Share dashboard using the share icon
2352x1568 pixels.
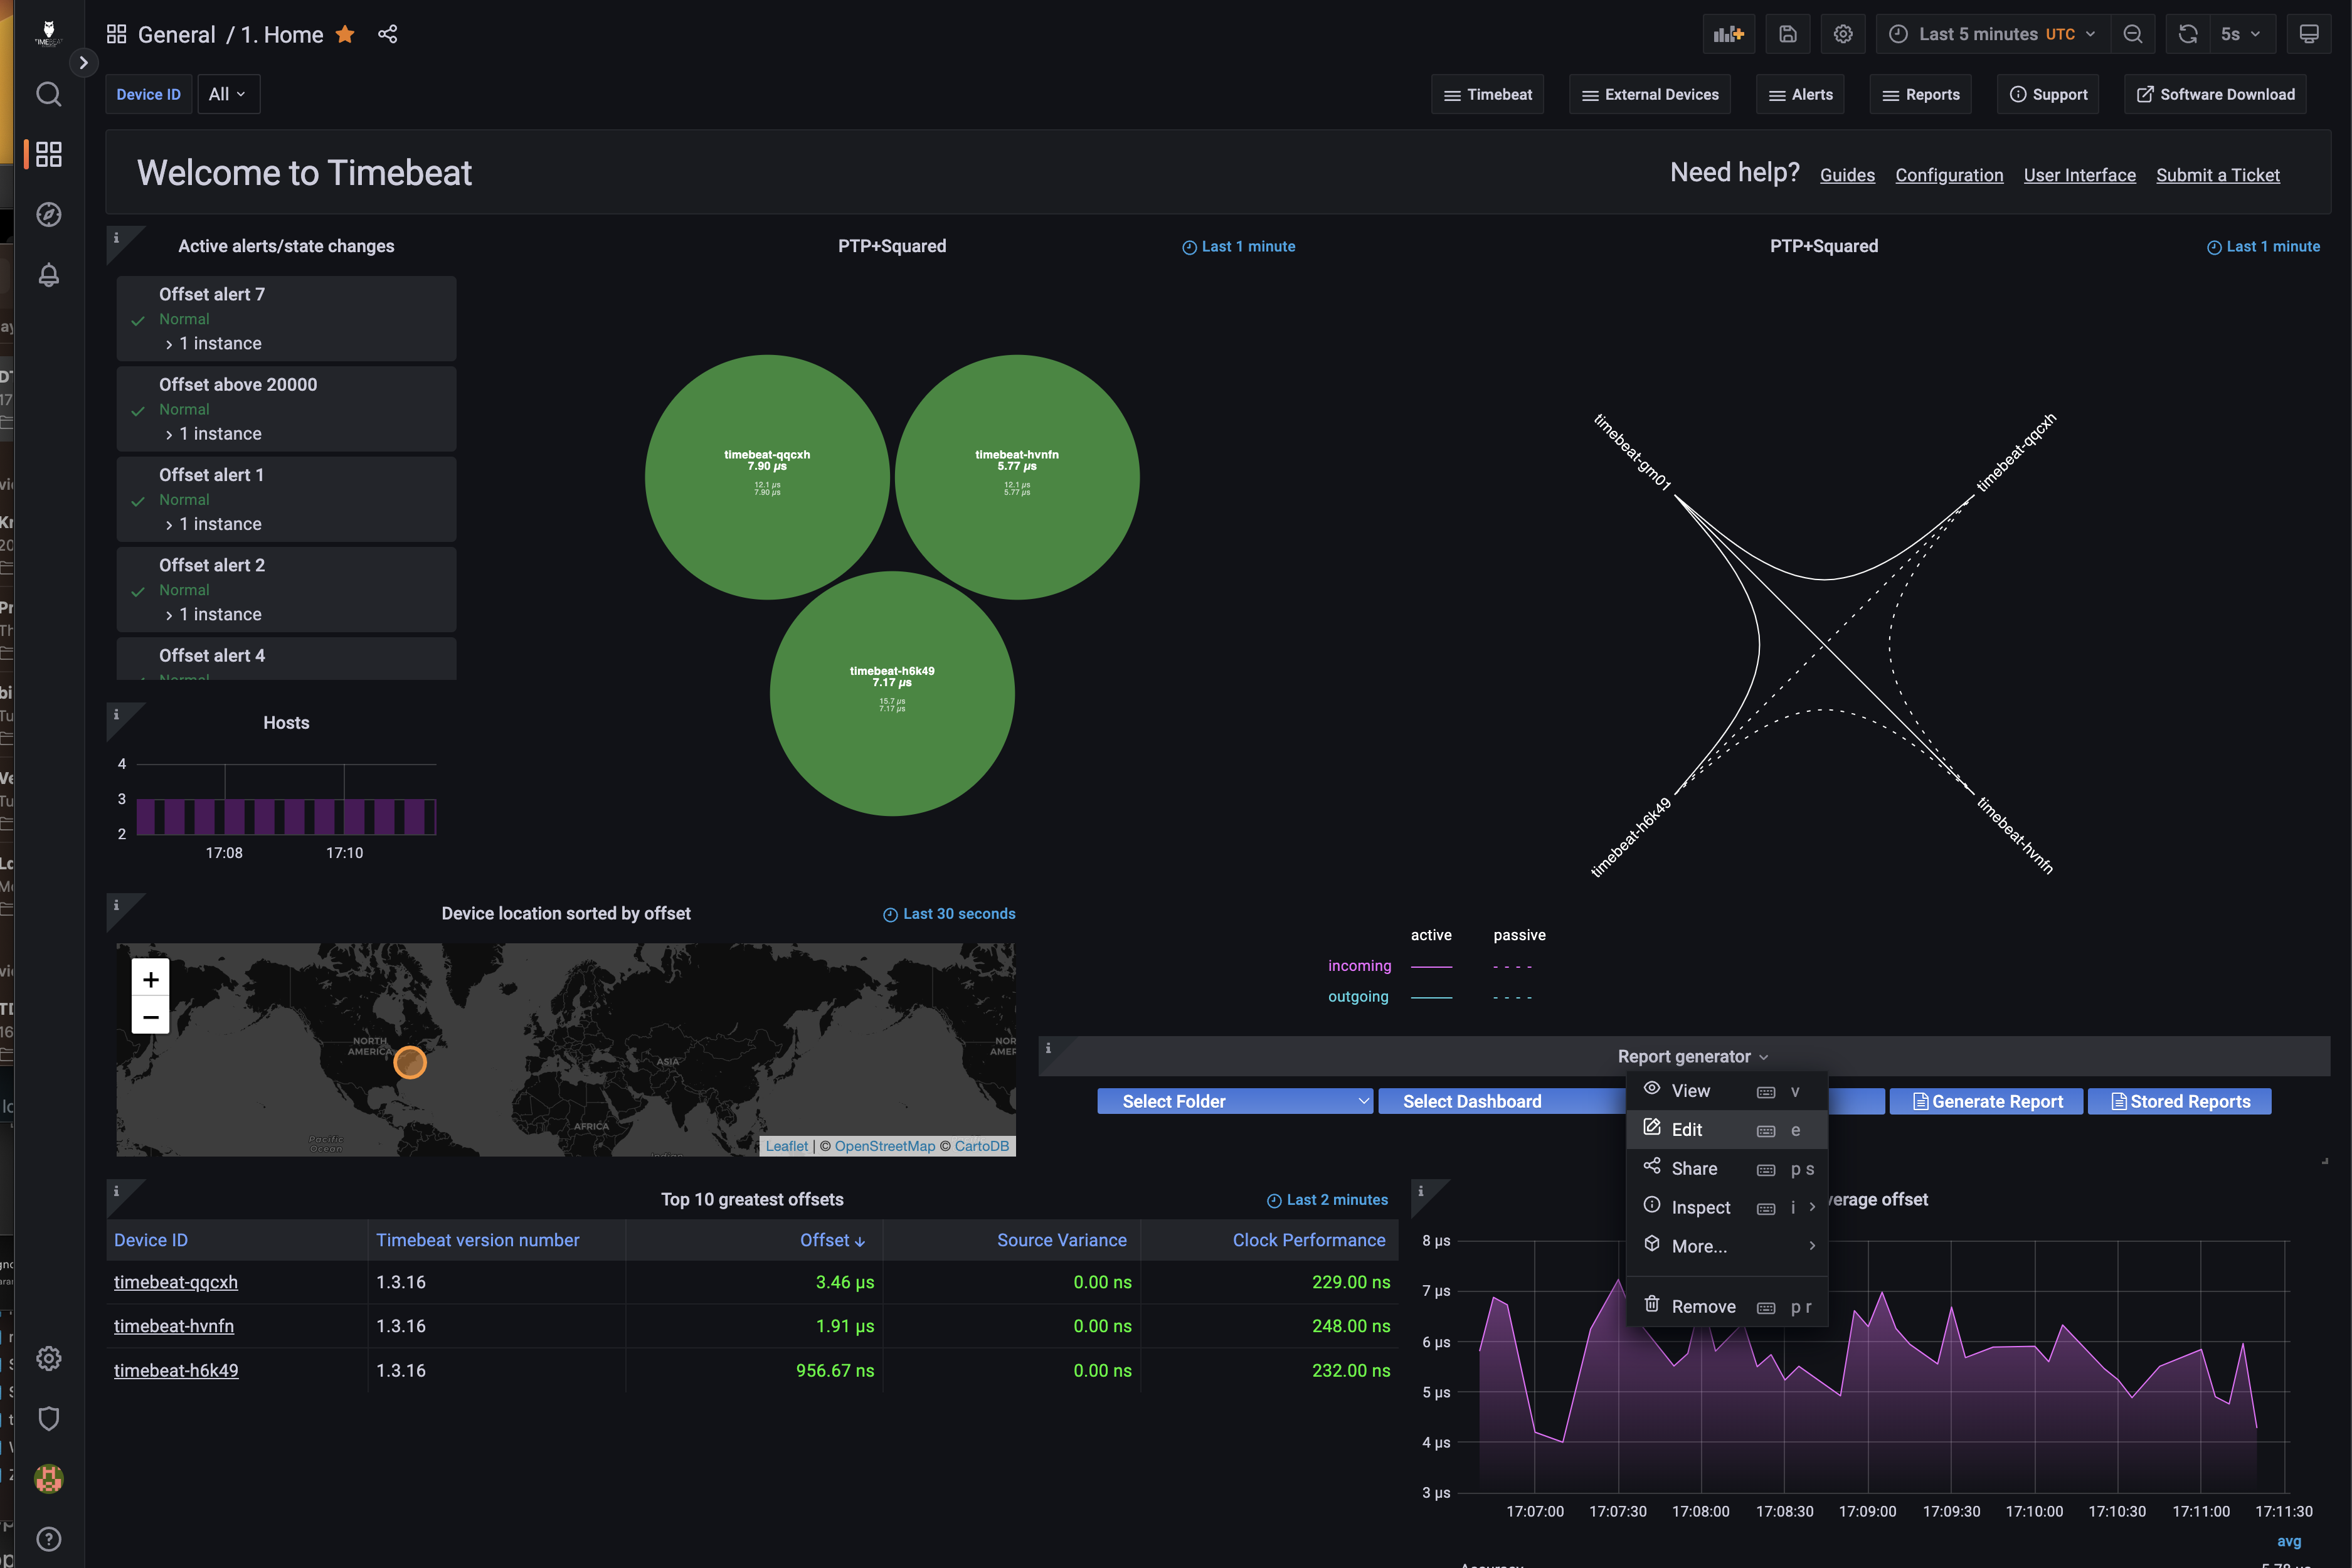[388, 34]
